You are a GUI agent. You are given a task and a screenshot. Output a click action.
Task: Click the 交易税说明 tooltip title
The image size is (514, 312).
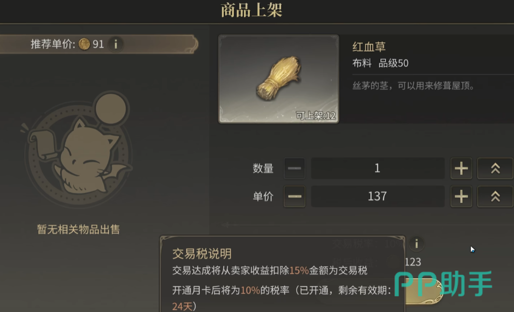coord(202,254)
